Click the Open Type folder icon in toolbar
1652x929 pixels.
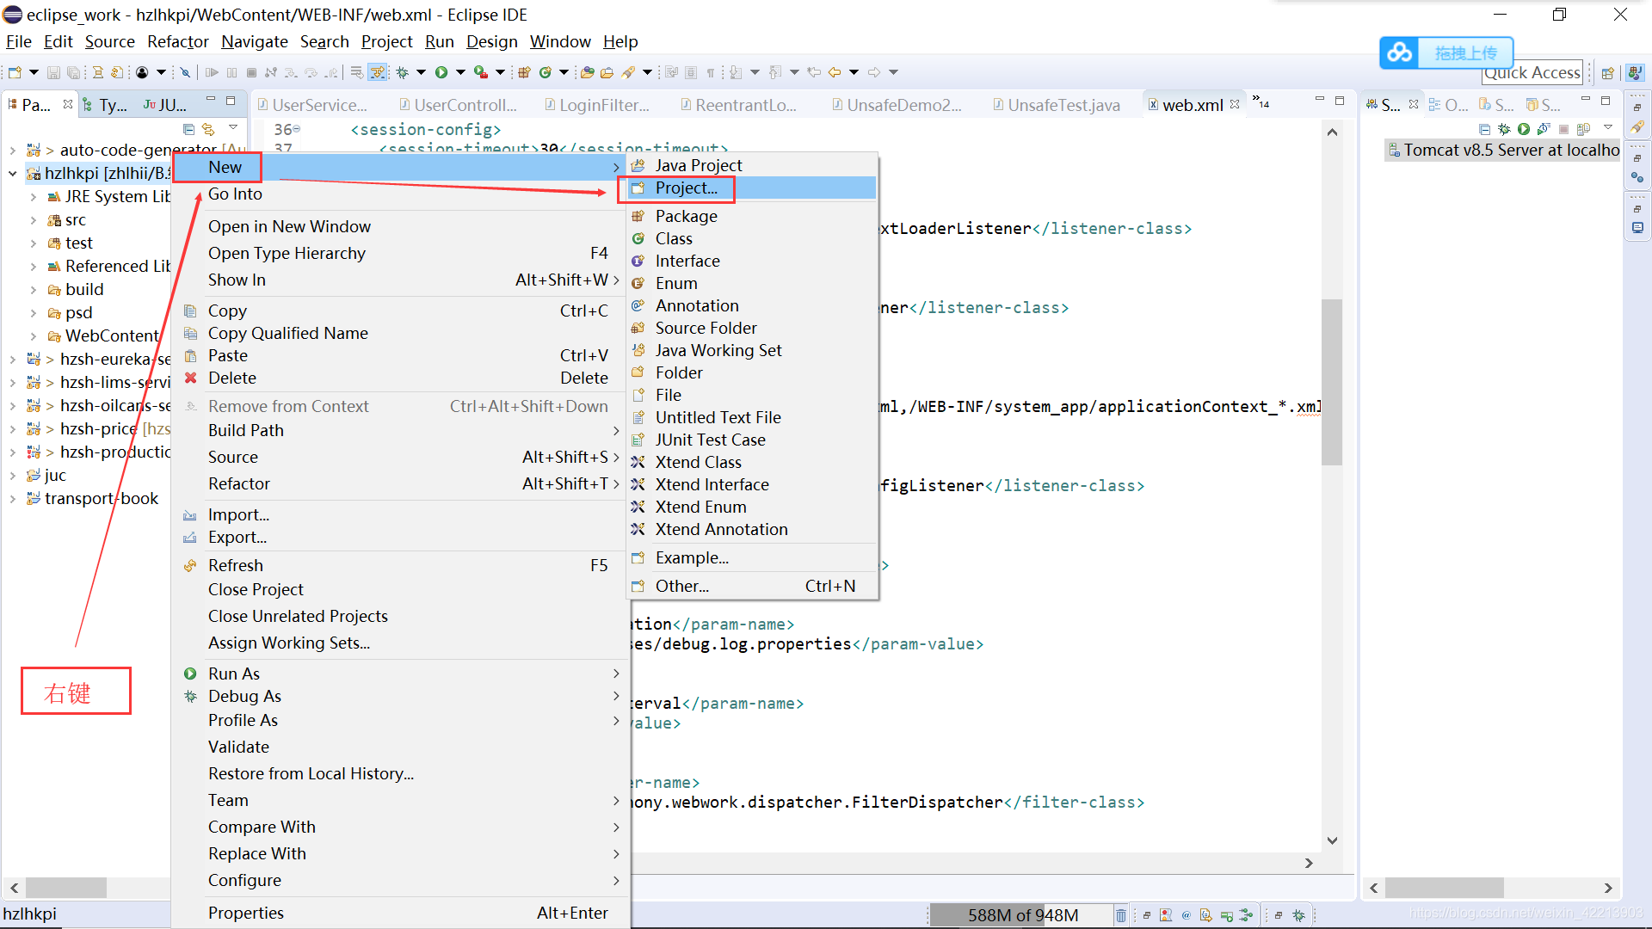pyautogui.click(x=588, y=72)
